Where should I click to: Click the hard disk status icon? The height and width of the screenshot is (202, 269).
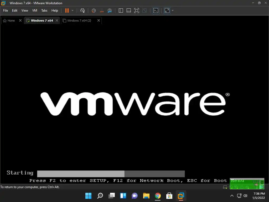click(225, 187)
